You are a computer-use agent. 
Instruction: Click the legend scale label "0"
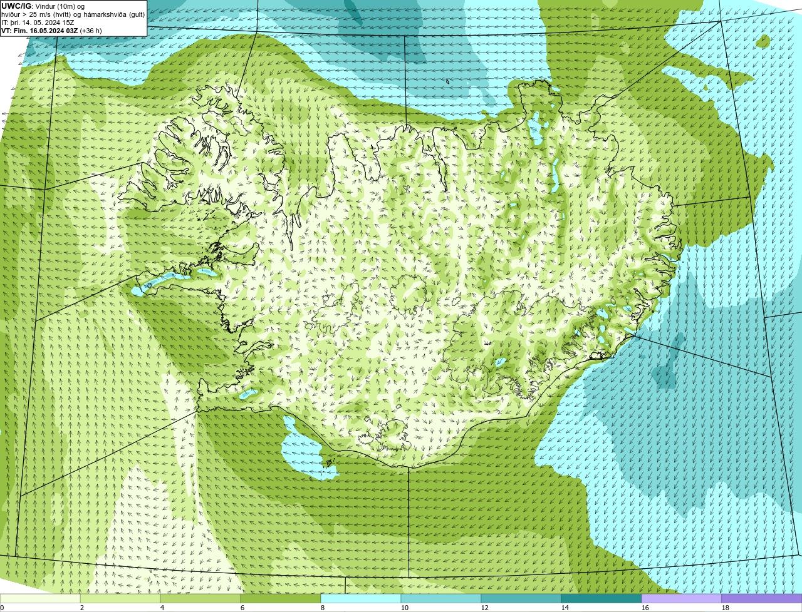(x=3, y=608)
